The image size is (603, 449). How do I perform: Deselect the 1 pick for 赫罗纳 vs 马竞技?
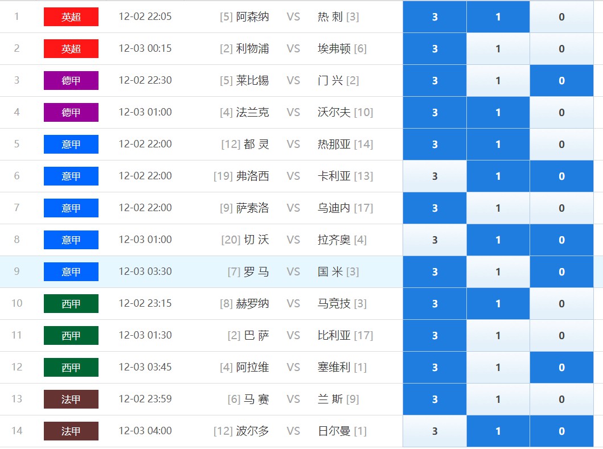tap(498, 304)
